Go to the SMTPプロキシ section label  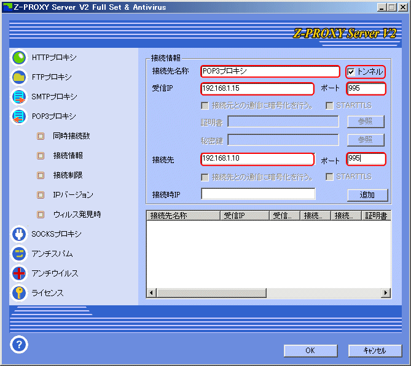(54, 97)
